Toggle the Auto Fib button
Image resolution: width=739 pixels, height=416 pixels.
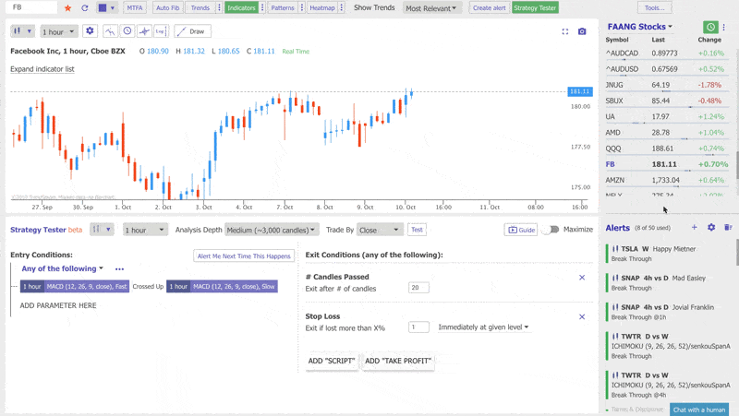pos(168,8)
